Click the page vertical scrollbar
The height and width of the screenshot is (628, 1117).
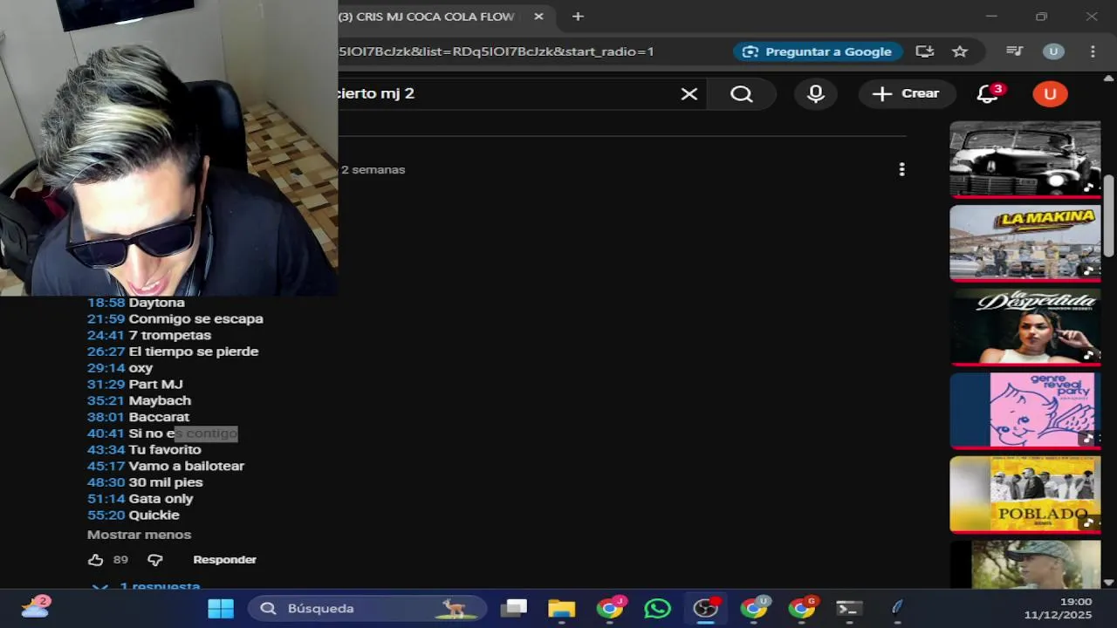pyautogui.click(x=1108, y=215)
